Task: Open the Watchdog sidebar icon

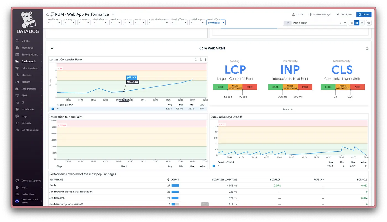Action: coord(17,47)
